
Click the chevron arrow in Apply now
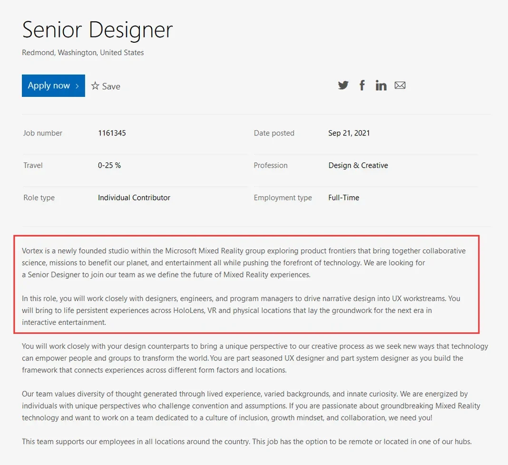coord(77,86)
